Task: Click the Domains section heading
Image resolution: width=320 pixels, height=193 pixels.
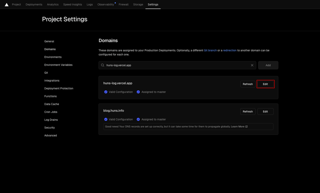Action: [x=108, y=41]
